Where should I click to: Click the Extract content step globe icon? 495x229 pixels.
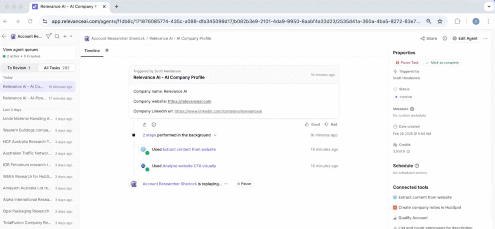(144, 150)
